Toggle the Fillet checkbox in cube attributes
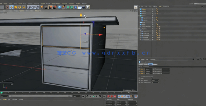Image resolution: width=206 pixels, height=106 pixels. tap(152, 78)
